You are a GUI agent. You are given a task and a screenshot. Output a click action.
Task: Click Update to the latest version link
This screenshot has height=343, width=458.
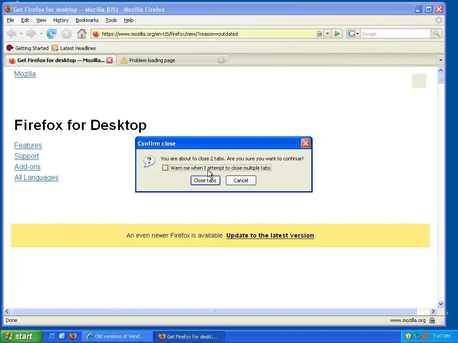[270, 235]
